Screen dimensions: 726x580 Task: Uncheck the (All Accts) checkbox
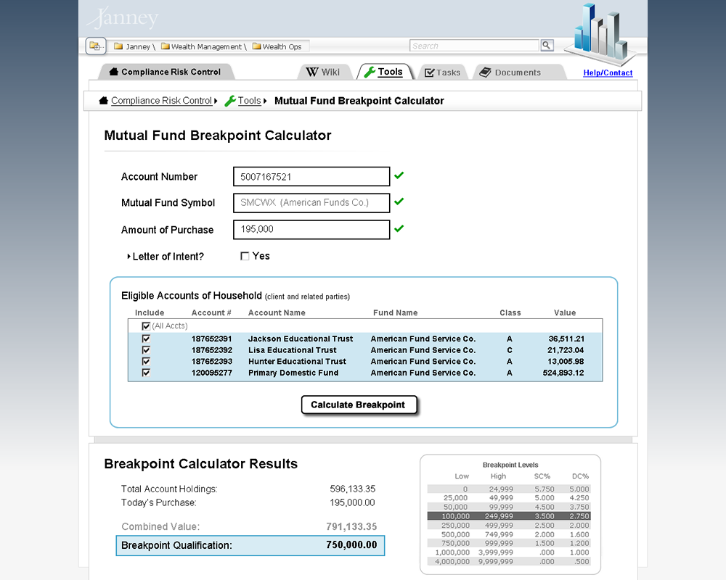146,326
